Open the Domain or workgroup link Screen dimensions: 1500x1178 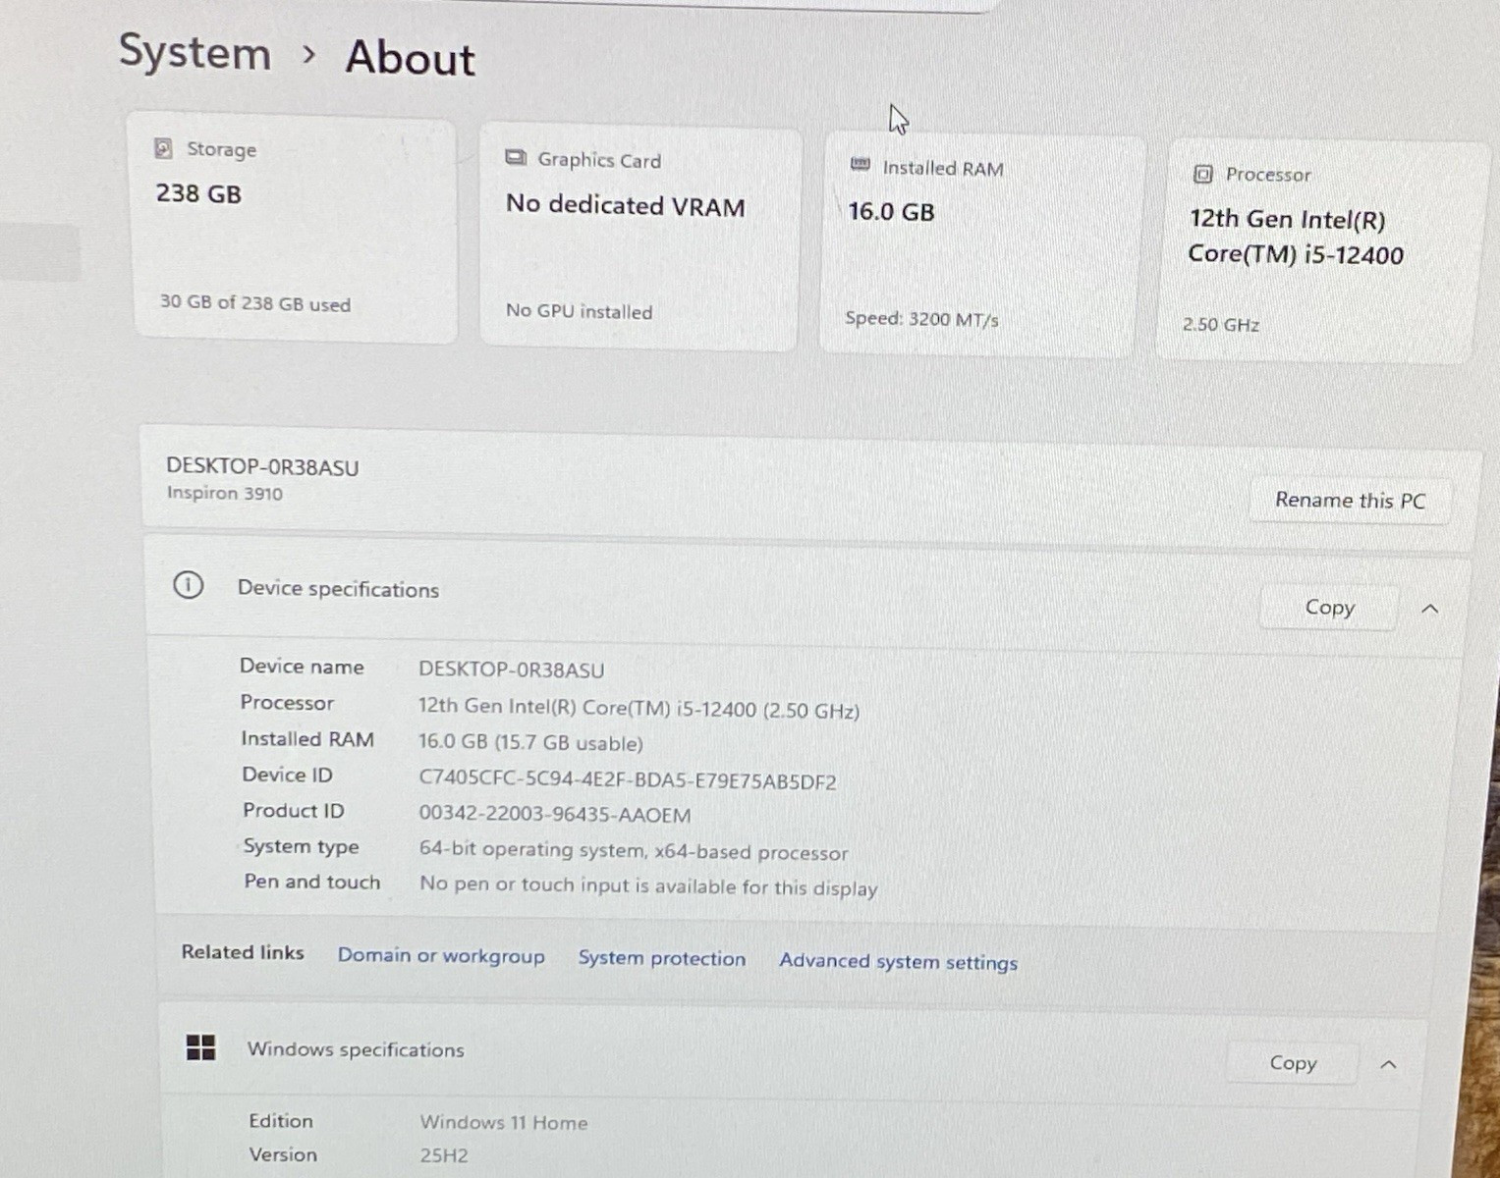(441, 955)
